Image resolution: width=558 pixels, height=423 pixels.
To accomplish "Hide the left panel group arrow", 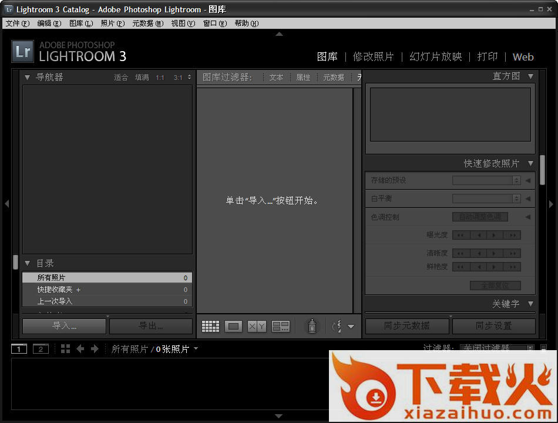I will pos(6,204).
